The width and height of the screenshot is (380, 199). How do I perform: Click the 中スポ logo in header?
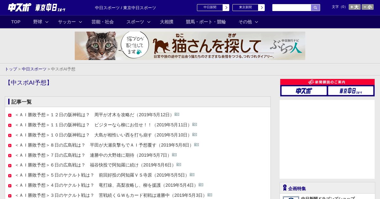point(20,7)
